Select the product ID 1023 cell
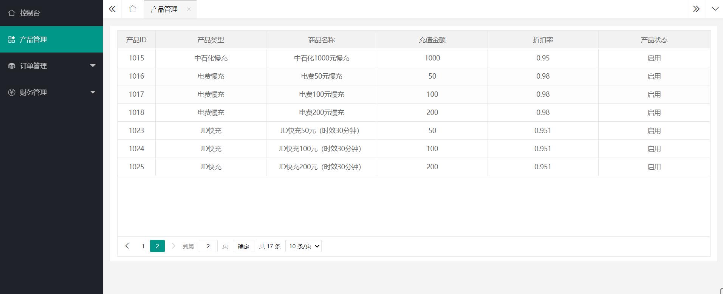The width and height of the screenshot is (723, 294). point(136,130)
